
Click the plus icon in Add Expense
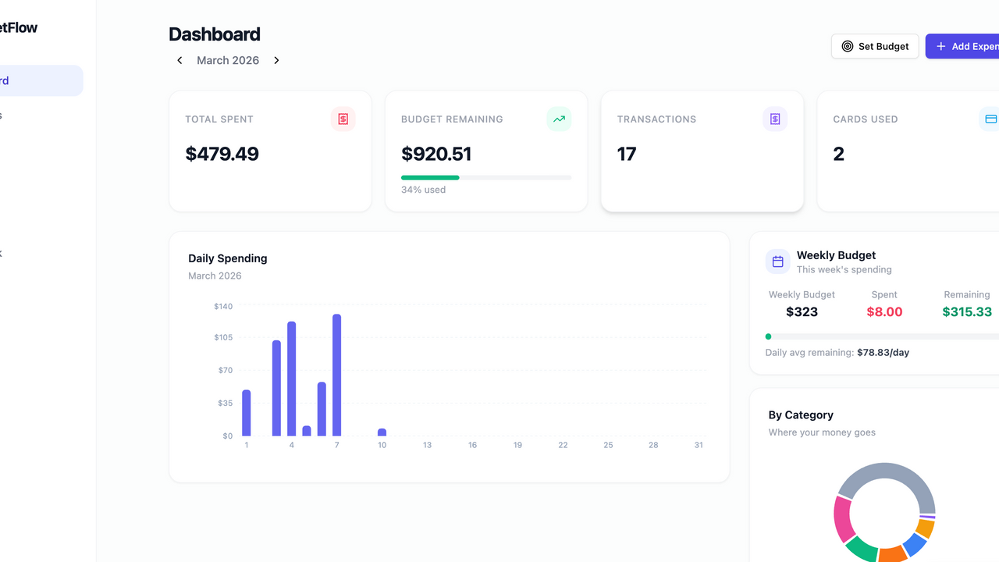(x=941, y=46)
